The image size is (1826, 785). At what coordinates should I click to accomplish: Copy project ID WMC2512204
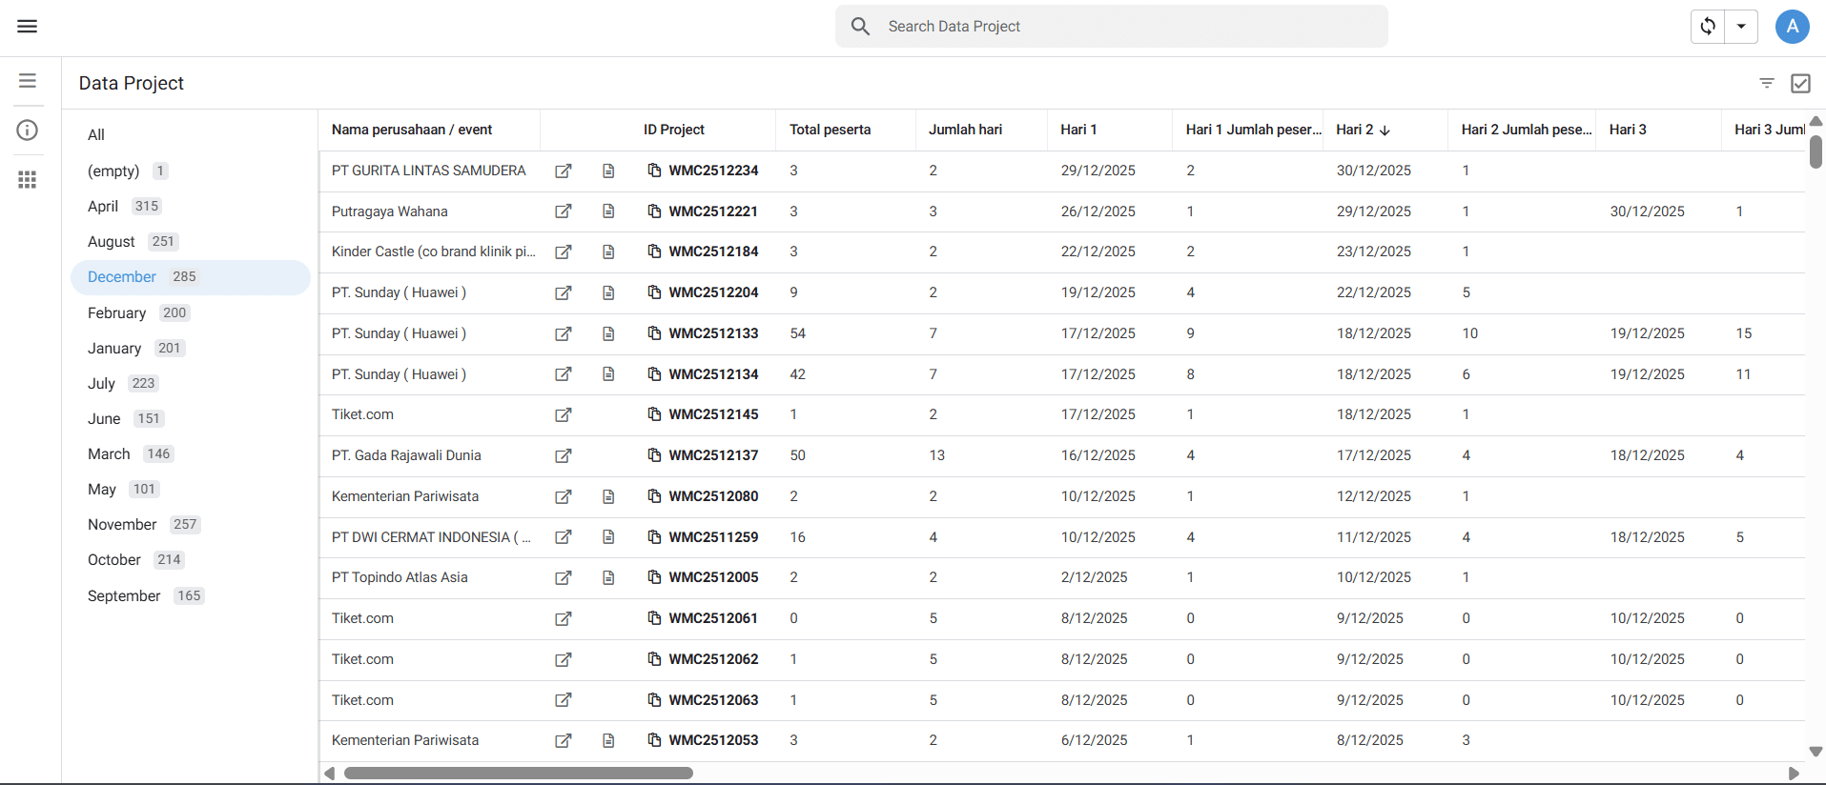click(654, 292)
